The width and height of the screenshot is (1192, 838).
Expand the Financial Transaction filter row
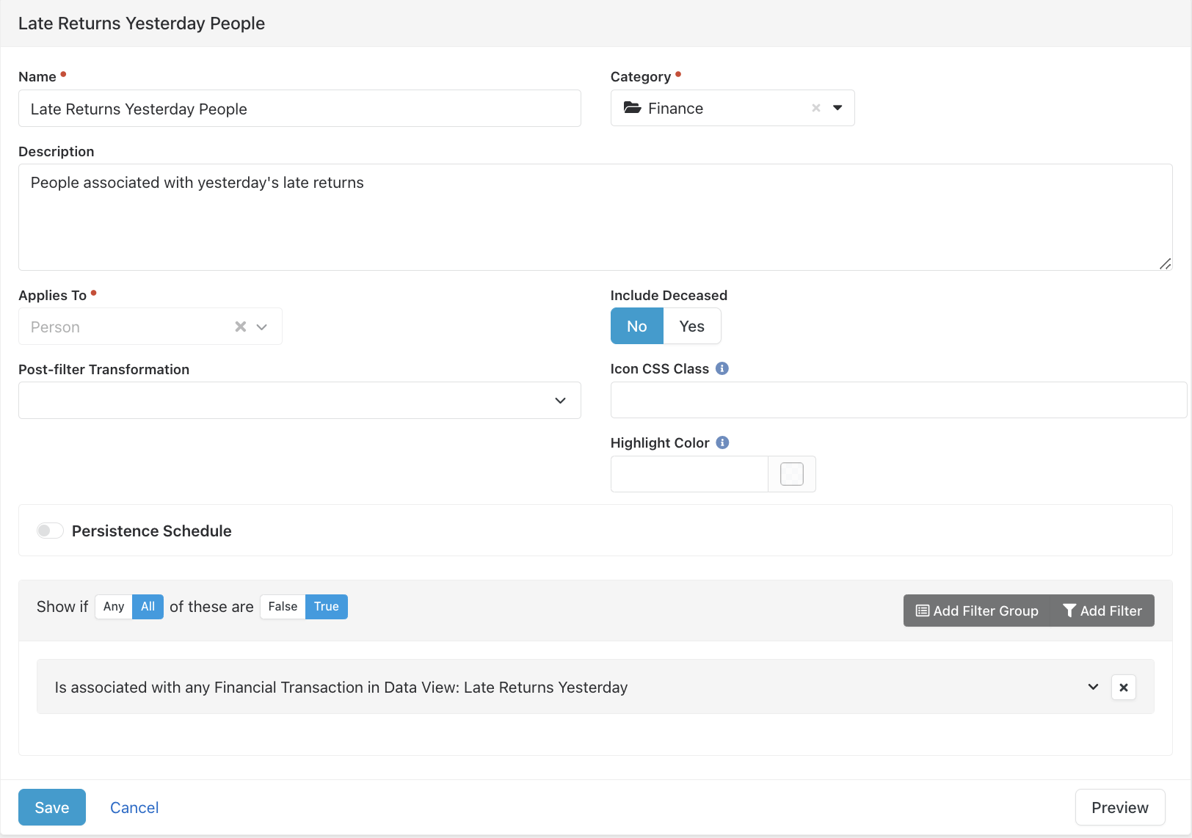tap(1093, 687)
